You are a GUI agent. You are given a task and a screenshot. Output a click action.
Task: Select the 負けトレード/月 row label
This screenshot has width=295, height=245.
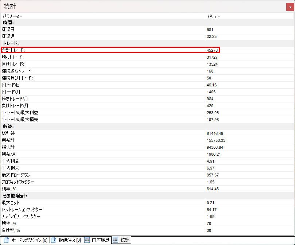pyautogui.click(x=15, y=106)
